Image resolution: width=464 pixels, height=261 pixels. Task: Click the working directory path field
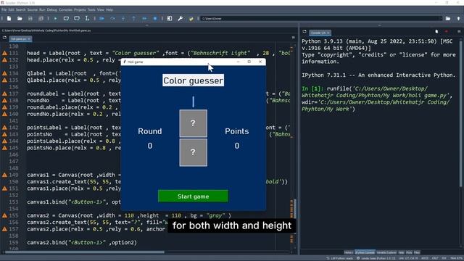(321, 19)
